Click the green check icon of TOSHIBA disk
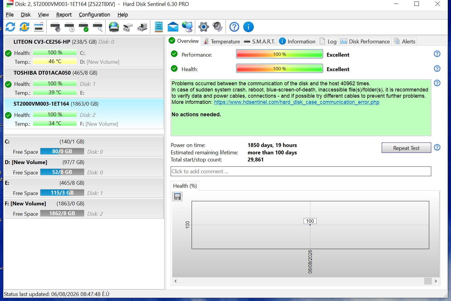 8,84
